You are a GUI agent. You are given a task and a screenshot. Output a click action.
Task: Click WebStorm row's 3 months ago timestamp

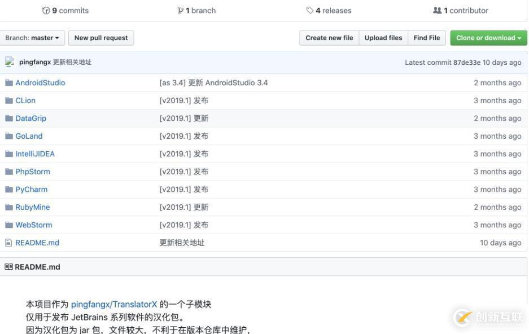click(497, 225)
